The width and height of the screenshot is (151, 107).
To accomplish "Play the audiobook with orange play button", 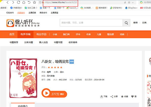I will [46, 93].
